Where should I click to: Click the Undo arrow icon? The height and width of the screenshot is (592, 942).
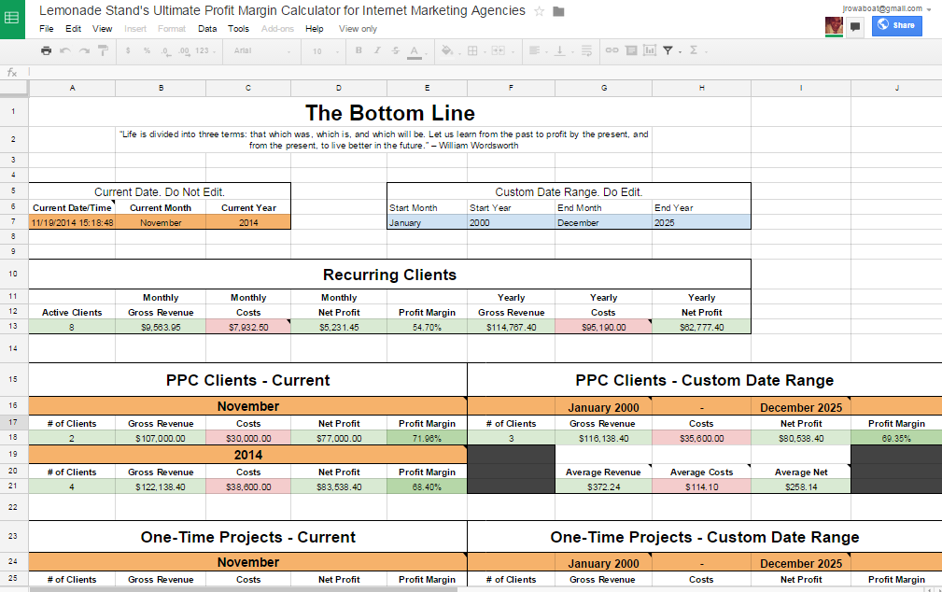click(64, 50)
